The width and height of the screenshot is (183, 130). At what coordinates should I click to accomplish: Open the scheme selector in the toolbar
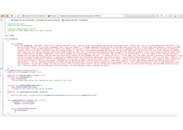[34, 16]
